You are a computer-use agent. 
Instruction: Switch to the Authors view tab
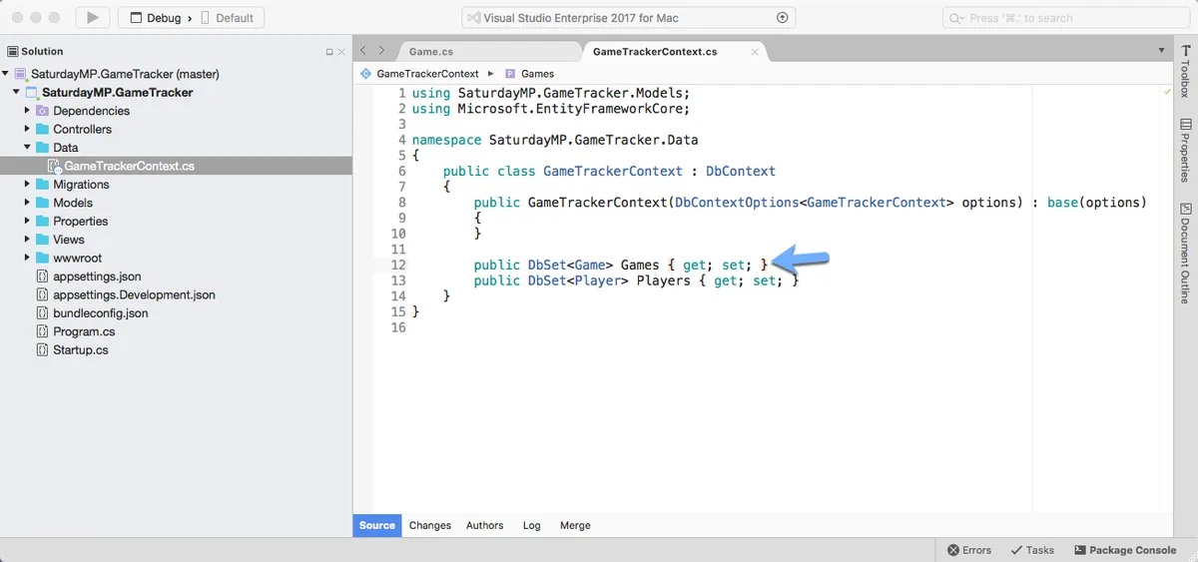485,525
